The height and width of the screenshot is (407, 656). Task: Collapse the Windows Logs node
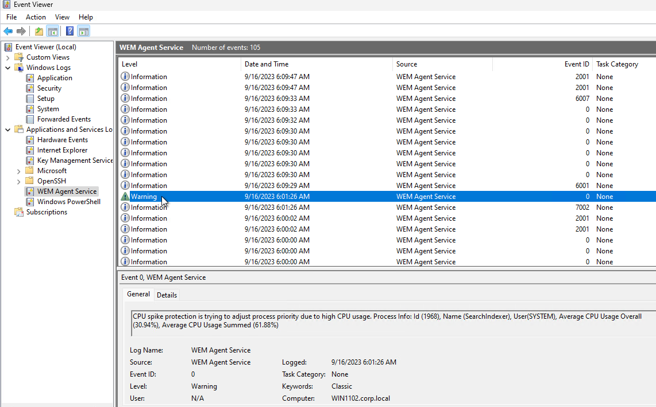click(x=7, y=68)
